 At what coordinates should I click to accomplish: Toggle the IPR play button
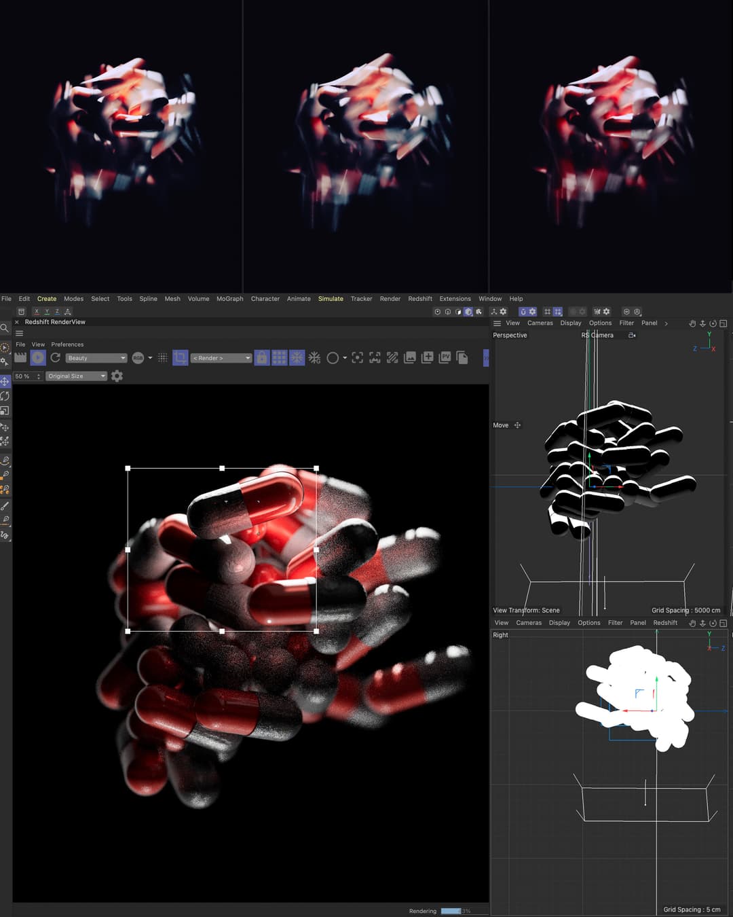tap(38, 357)
